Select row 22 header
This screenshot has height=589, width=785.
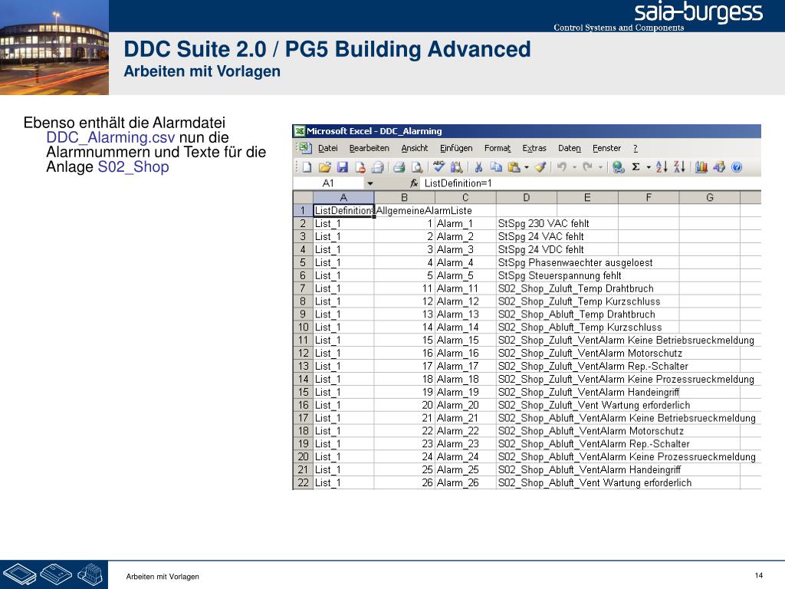tap(303, 483)
